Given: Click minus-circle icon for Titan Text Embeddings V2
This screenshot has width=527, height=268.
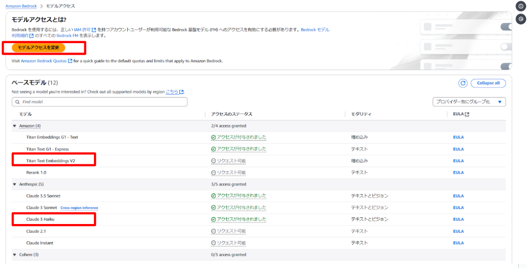Looking at the screenshot, I should pyautogui.click(x=214, y=161).
